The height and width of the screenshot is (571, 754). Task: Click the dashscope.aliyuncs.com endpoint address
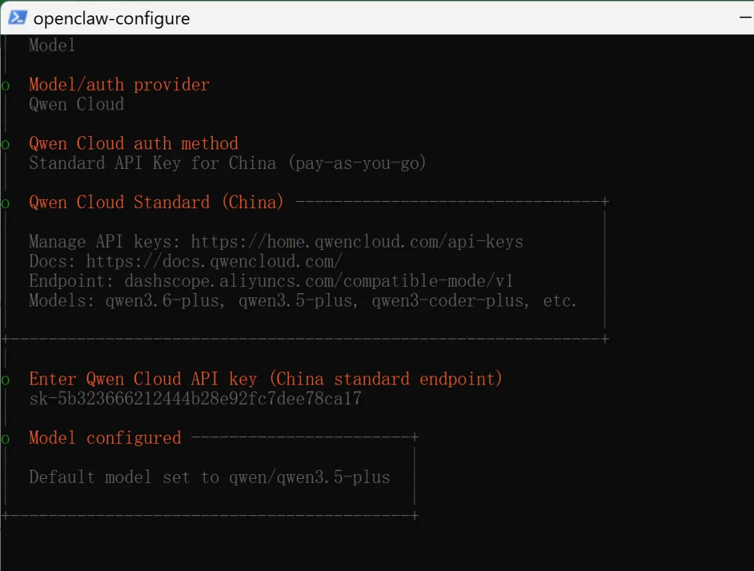pyautogui.click(x=318, y=281)
